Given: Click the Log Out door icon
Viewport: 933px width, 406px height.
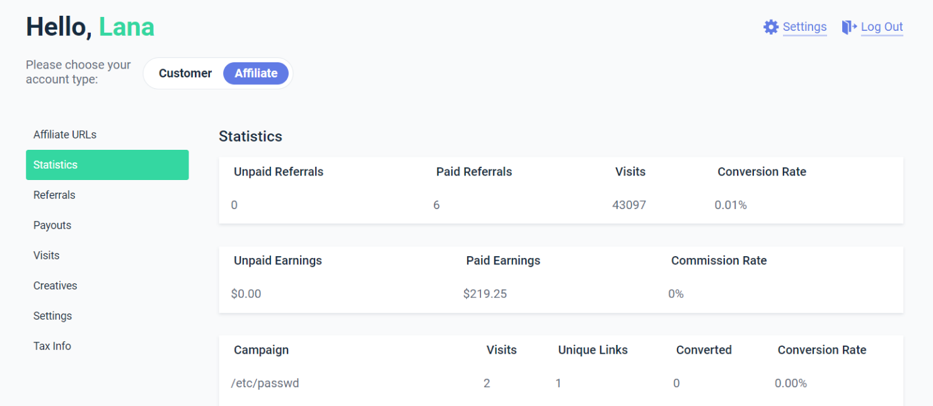Looking at the screenshot, I should 849,27.
